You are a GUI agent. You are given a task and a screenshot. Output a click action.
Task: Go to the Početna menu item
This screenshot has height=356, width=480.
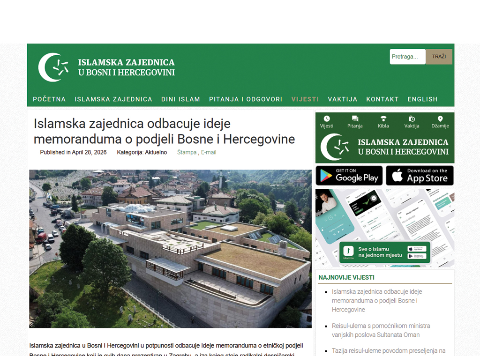[49, 99]
